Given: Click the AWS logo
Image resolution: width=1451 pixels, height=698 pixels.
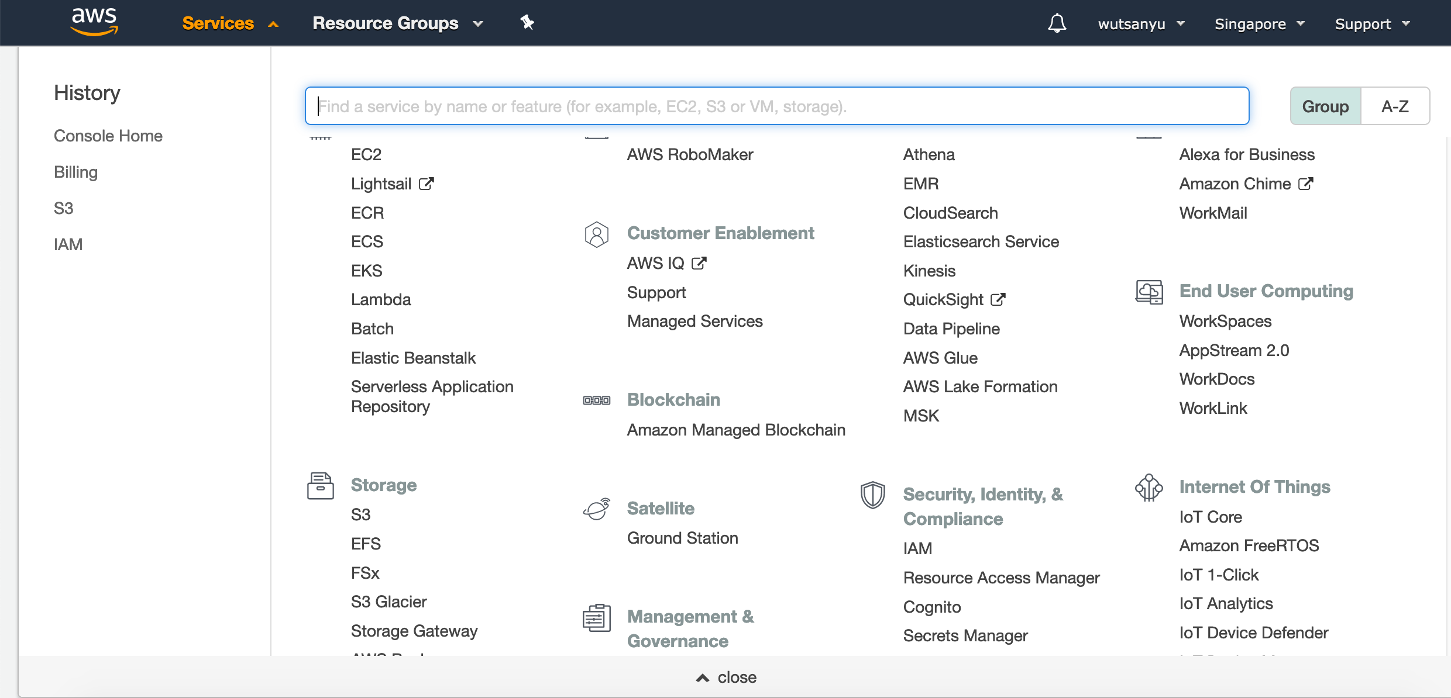Looking at the screenshot, I should pos(94,22).
